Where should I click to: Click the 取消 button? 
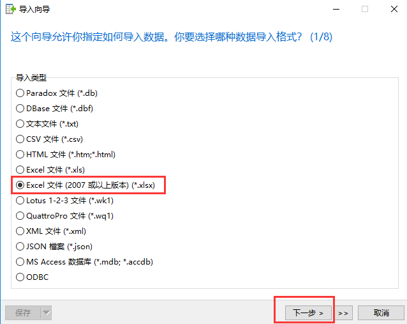click(381, 312)
